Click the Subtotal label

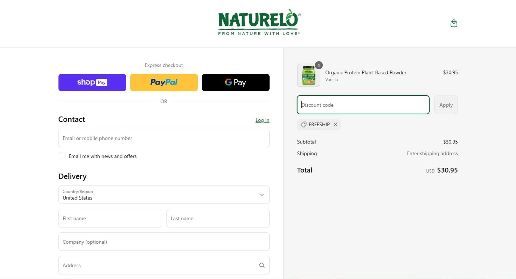pyautogui.click(x=307, y=142)
